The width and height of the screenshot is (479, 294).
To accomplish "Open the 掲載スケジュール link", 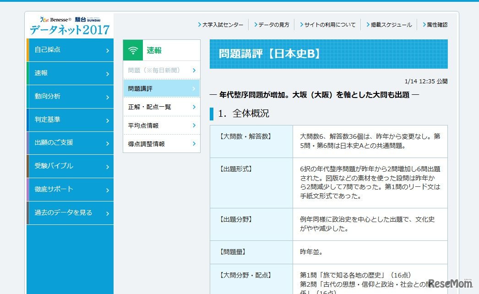I will pos(390,25).
